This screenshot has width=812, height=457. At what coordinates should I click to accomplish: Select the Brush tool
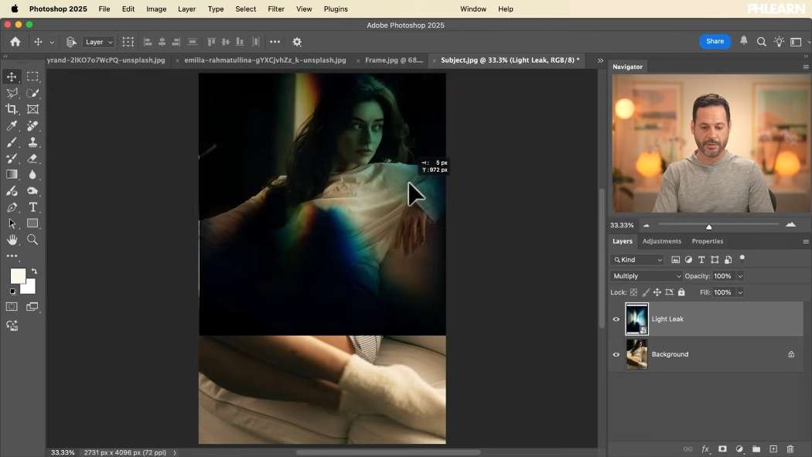click(12, 142)
